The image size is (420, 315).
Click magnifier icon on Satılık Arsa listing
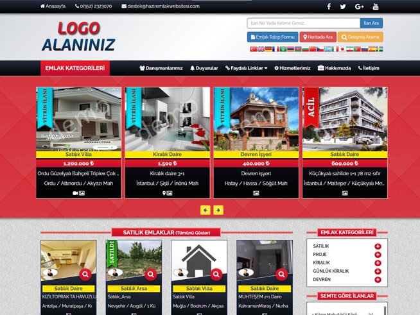pos(150,275)
